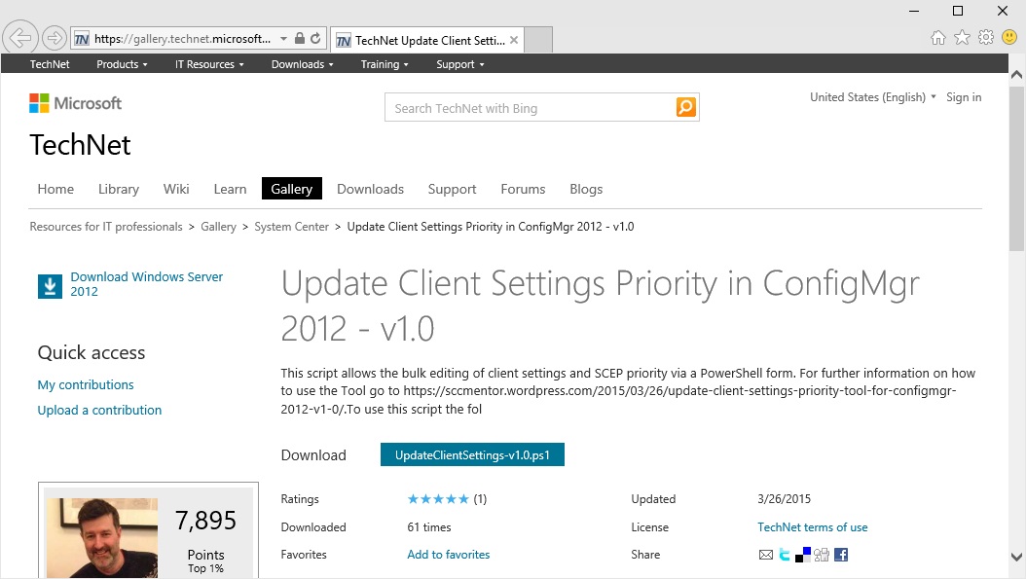The height and width of the screenshot is (579, 1026).
Task: Download the UpdateClientSettings-v1.0.ps1 file
Action: point(472,455)
